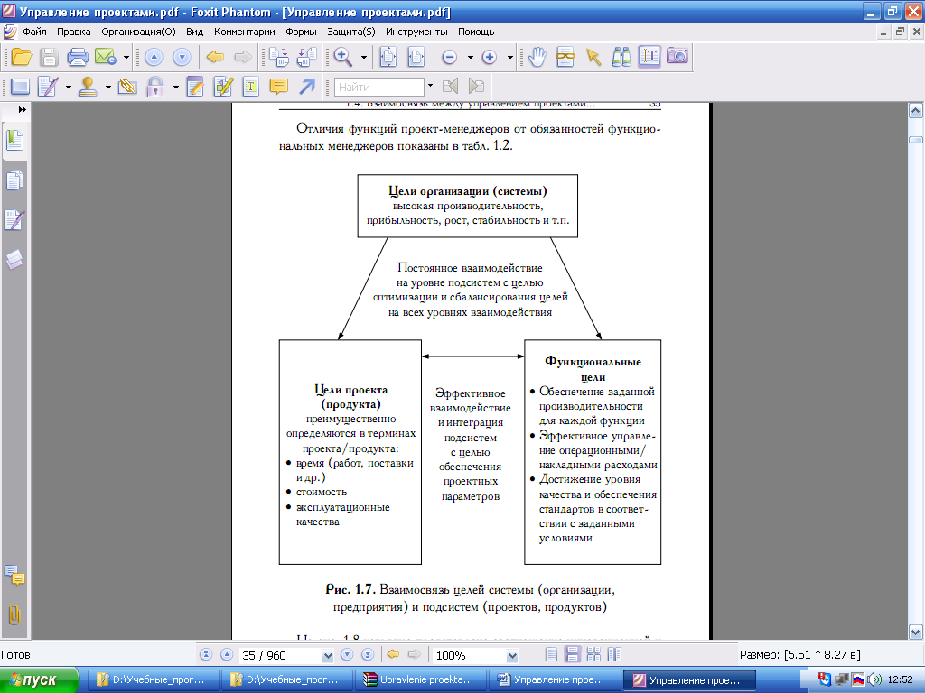
Task: Open the zoom out dropdown arrow
Action: click(470, 57)
